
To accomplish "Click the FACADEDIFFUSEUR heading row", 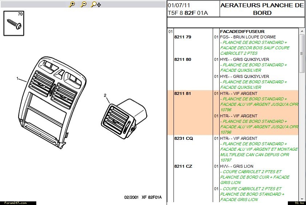I will [x=242, y=32].
